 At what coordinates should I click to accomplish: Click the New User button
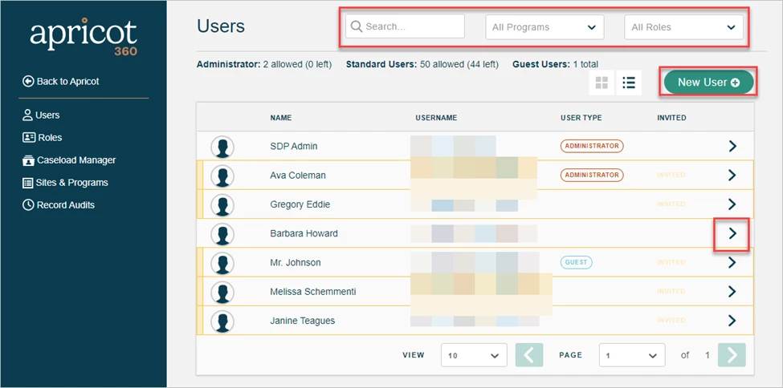click(708, 83)
